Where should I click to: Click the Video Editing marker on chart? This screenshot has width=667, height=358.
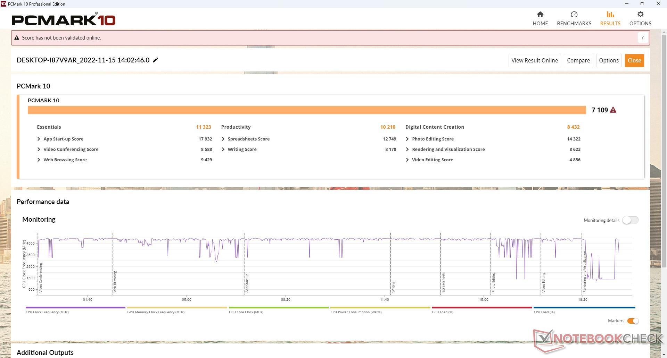point(544,282)
